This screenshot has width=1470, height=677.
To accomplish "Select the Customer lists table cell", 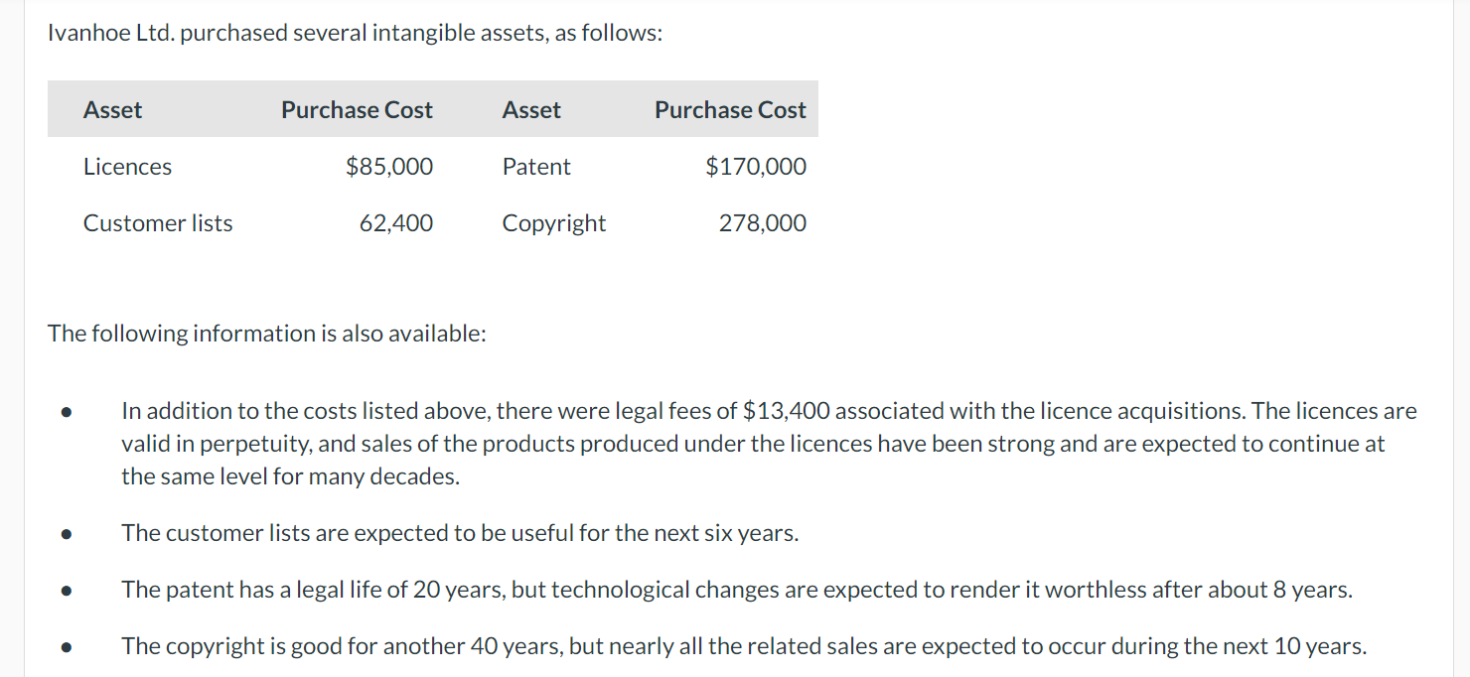I will coord(158,223).
